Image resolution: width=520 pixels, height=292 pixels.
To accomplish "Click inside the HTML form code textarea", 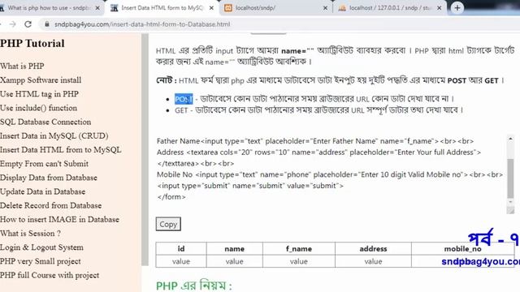I will tap(331, 174).
